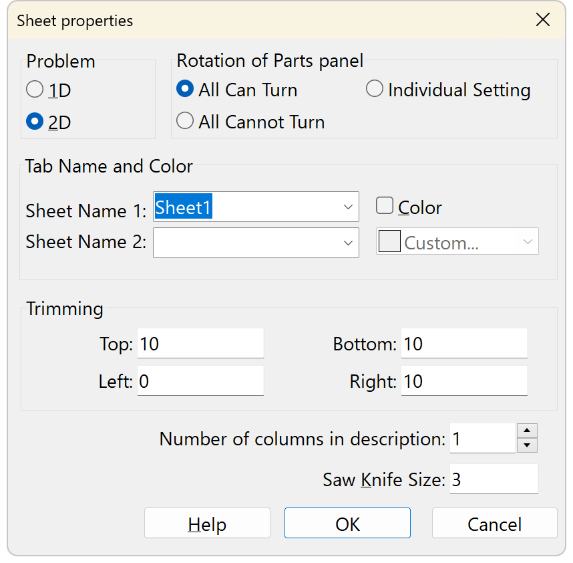Click the Right trimming input field
The image size is (573, 563).
point(464,381)
